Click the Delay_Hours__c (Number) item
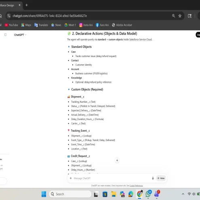The width and height of the screenshot is (200, 200). 83,170
